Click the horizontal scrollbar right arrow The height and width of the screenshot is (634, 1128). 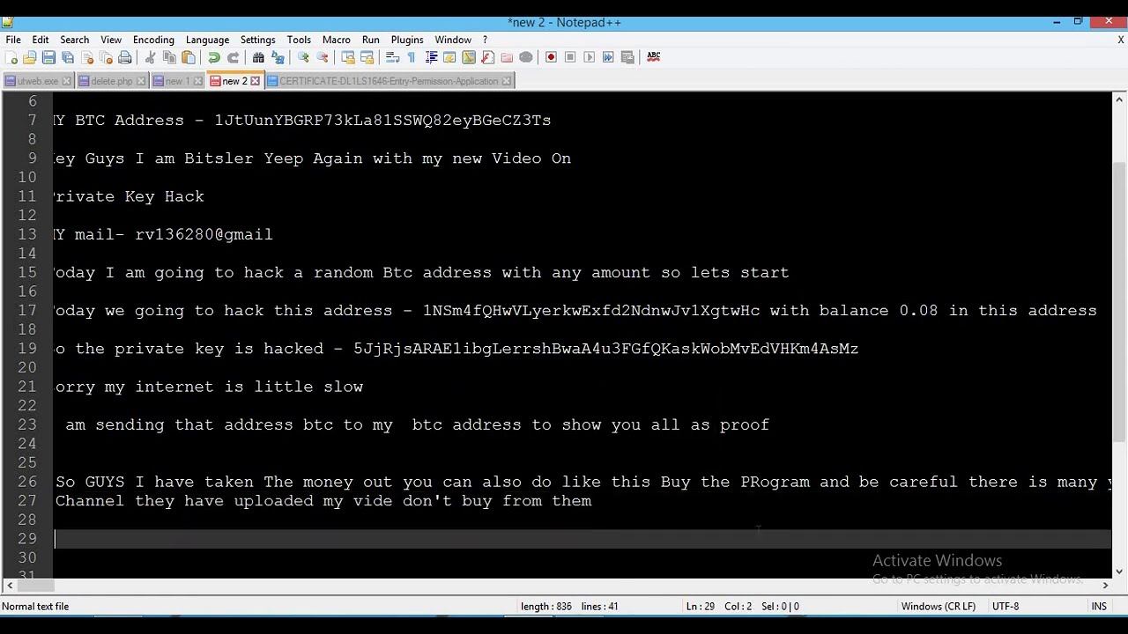(1105, 585)
